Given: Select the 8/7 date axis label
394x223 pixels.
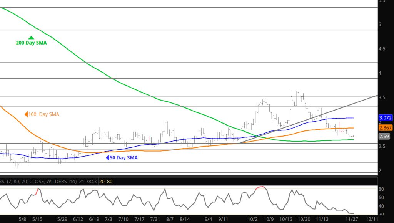Looking at the screenshot, I should [170, 219].
